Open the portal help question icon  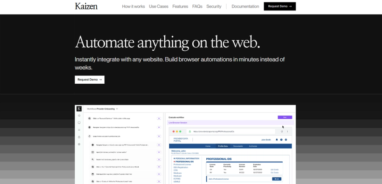[281, 140]
